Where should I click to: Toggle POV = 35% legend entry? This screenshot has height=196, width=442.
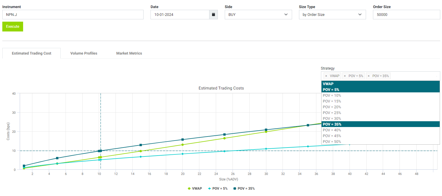[x=244, y=188]
